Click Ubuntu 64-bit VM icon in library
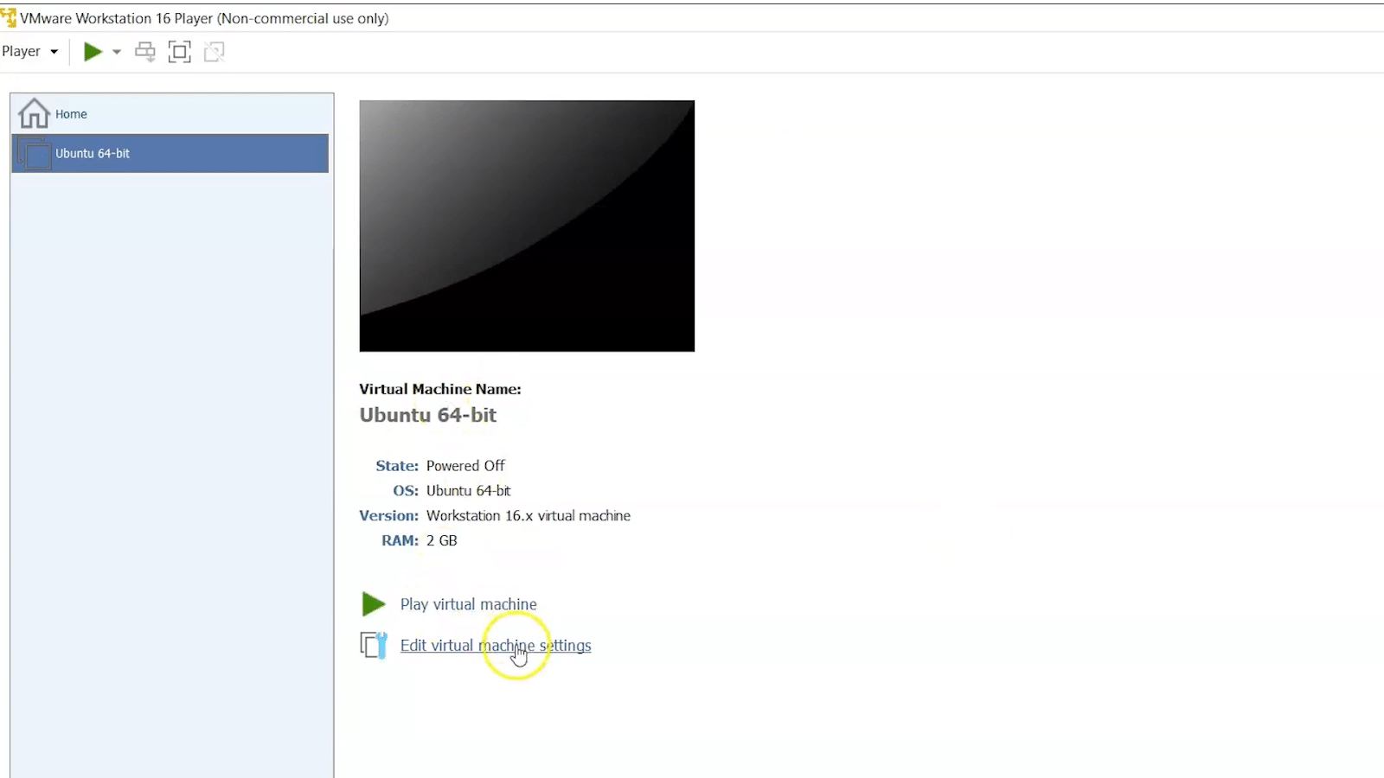This screenshot has width=1384, height=778. (x=35, y=154)
